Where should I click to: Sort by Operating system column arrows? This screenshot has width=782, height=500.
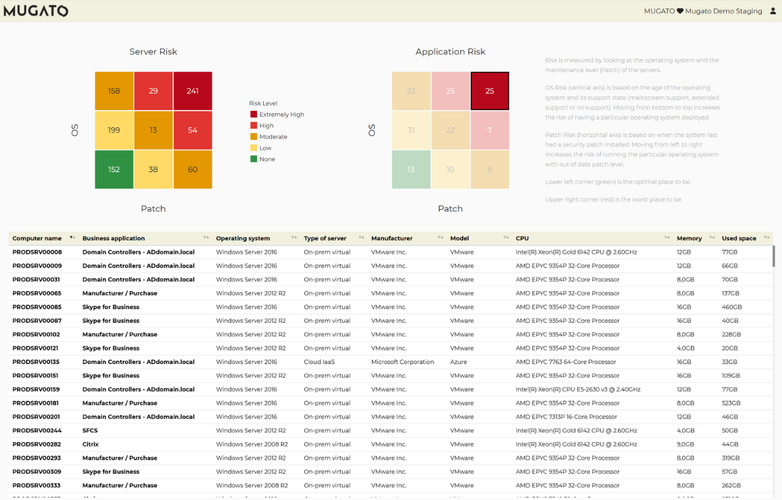tap(294, 238)
